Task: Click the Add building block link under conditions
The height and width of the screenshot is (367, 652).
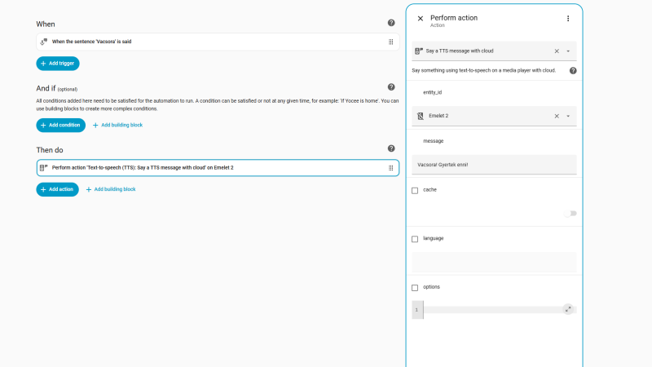Action: pos(117,125)
